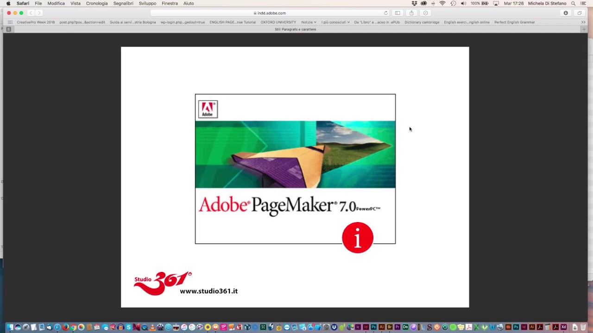Open Guida ai servi...stria Bologna bookmark

pos(132,22)
